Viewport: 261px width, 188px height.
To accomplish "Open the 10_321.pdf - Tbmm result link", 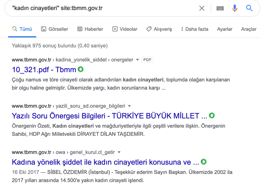I will (44, 70).
